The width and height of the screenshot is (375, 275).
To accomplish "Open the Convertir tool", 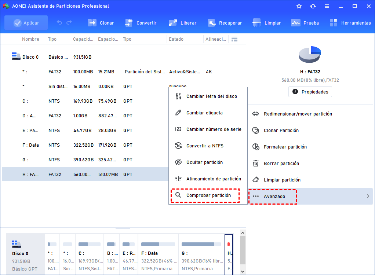I will 128,23.
